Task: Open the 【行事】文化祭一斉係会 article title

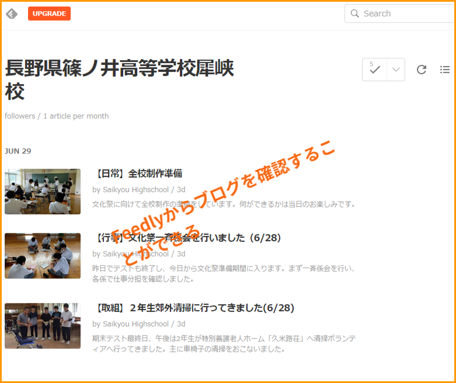Action: (x=187, y=238)
